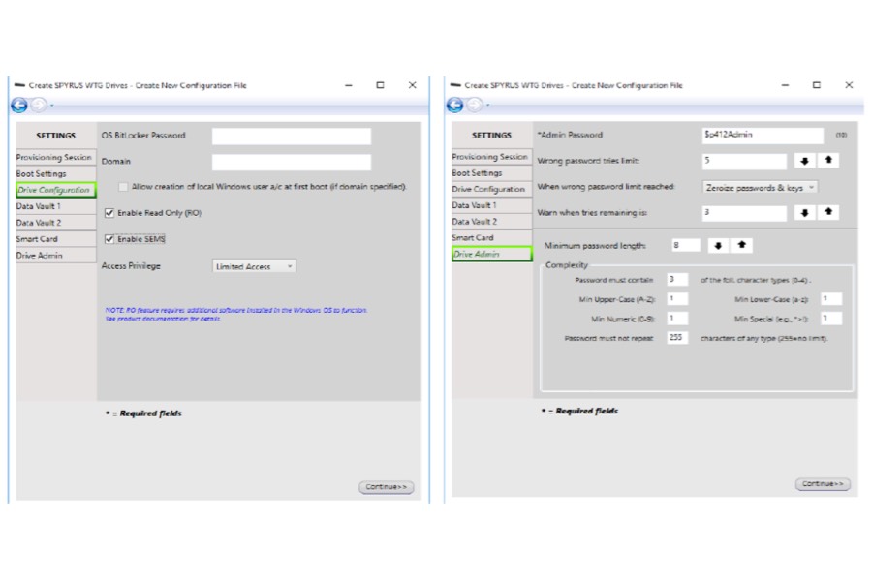
Task: Open the Access Privilege dropdown
Action: 254,266
